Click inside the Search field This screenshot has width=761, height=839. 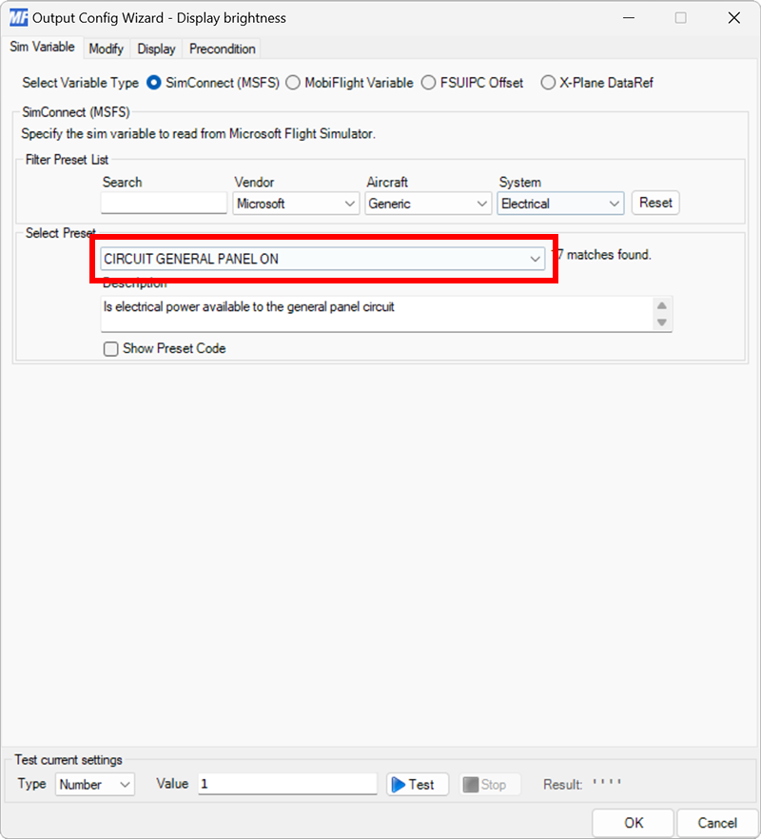163,203
